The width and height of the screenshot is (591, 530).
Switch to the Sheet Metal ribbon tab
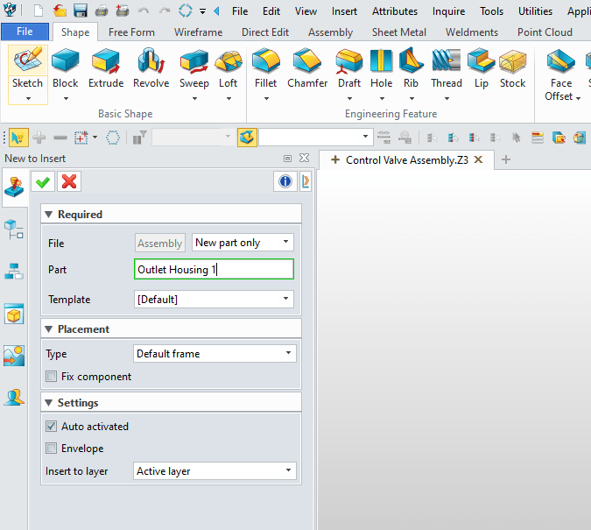pyautogui.click(x=399, y=32)
